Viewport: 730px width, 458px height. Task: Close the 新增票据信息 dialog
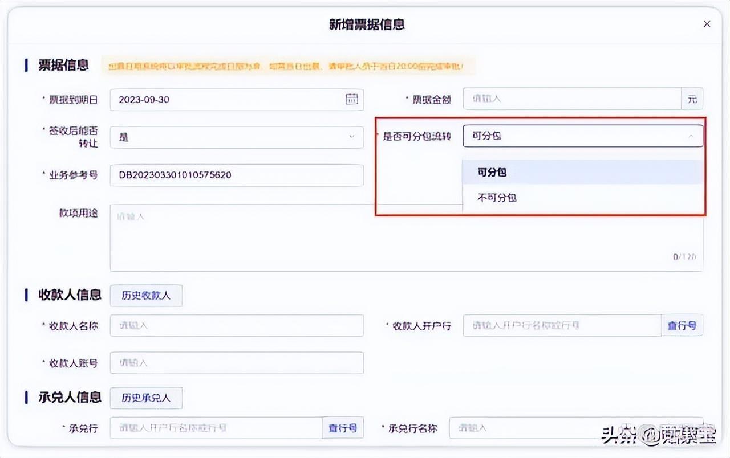coord(707,24)
